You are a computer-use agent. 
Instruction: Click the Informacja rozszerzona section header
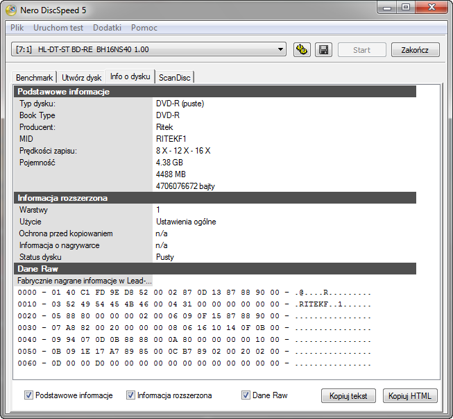[215, 198]
